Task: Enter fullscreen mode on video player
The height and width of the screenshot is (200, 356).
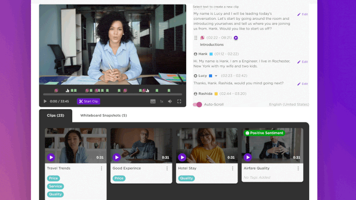Action: (179, 101)
